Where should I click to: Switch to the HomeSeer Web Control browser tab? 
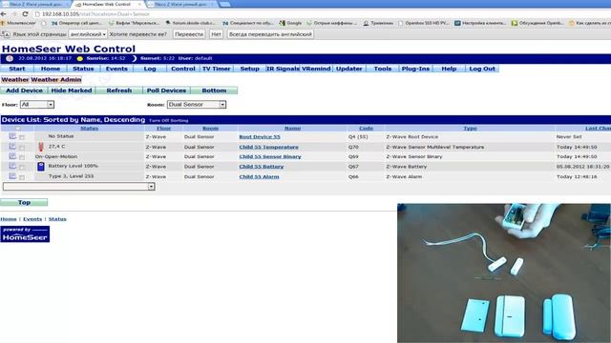click(108, 4)
